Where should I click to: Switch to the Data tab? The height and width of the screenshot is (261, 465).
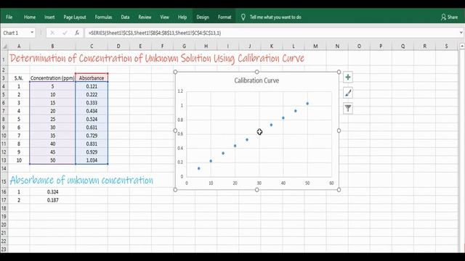point(125,17)
